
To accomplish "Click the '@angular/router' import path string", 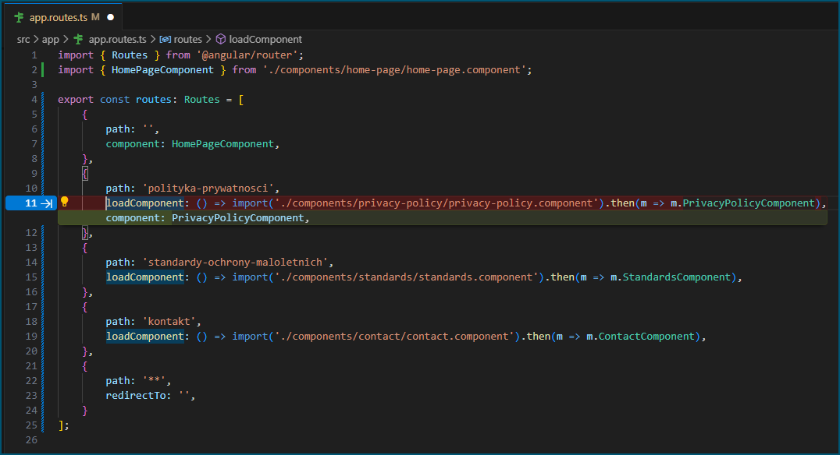I will 250,55.
